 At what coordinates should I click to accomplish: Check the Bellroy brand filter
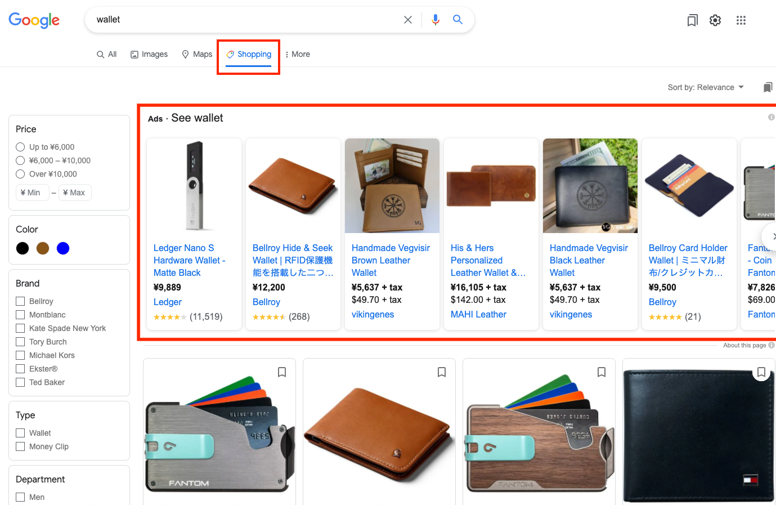pos(20,301)
